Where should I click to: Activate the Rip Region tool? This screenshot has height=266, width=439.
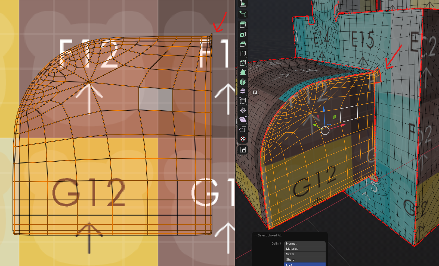pyautogui.click(x=243, y=129)
